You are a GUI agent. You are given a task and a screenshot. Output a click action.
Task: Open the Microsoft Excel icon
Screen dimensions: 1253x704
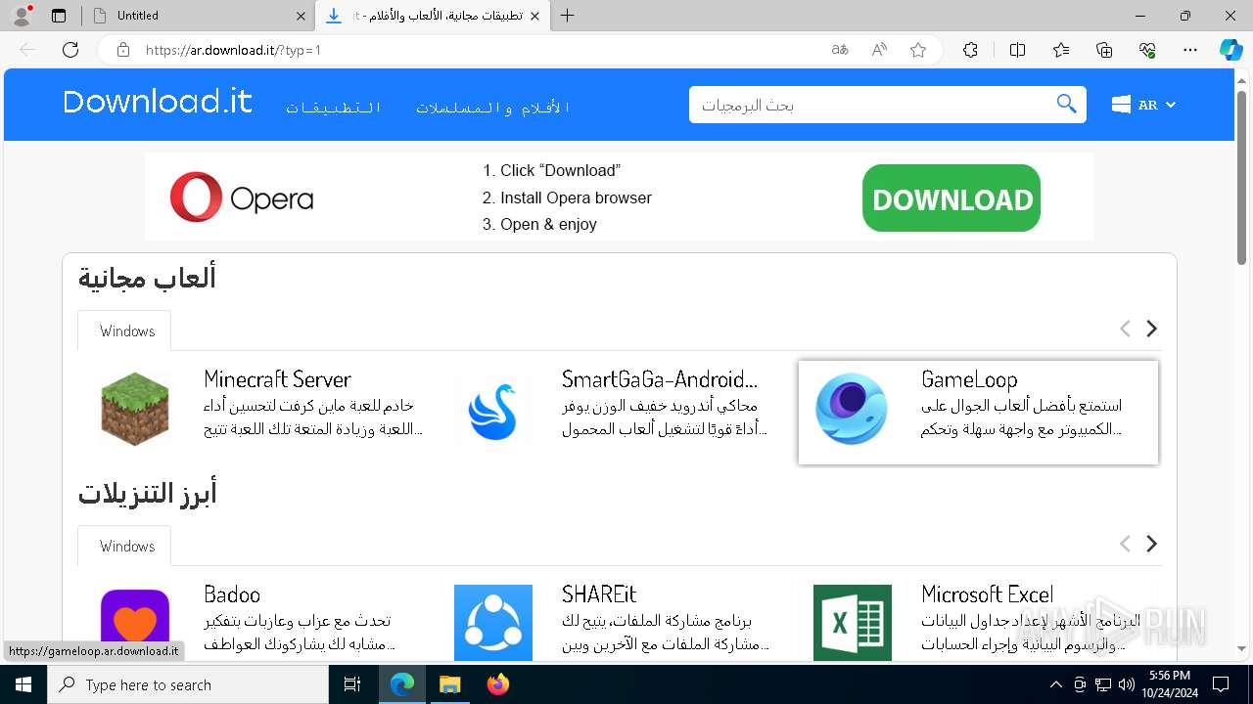click(x=853, y=623)
